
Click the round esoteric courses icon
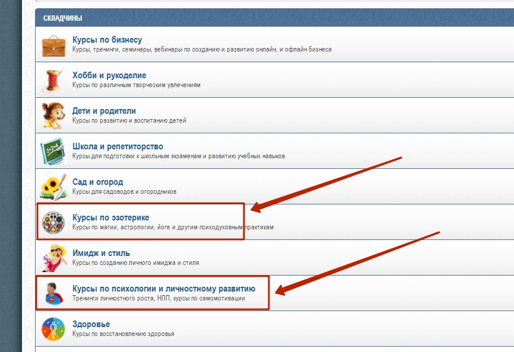[53, 222]
